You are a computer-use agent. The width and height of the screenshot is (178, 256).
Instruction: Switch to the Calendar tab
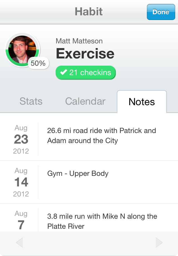click(x=85, y=101)
